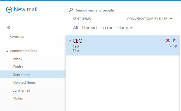Screen dimensions: 181x111
Task: Click the SENT ITEMS list header
Action: click(x=82, y=19)
